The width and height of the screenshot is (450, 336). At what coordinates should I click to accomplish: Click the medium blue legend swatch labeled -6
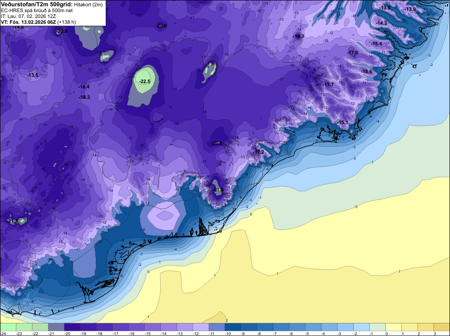[x=297, y=327]
